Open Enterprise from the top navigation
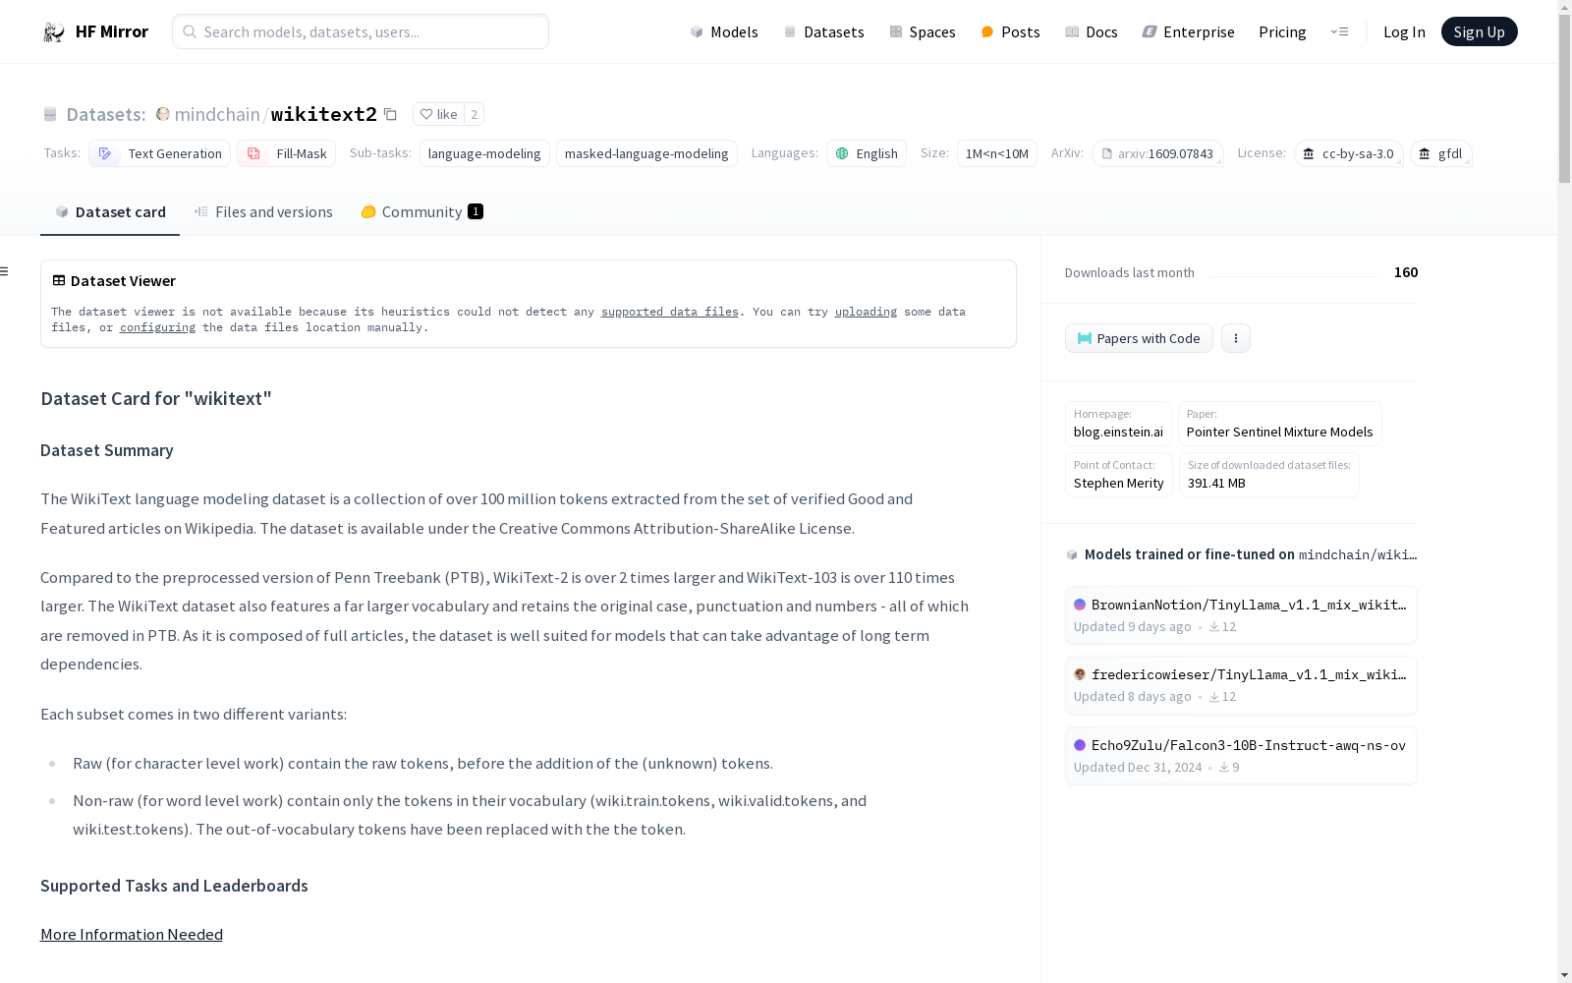Image resolution: width=1572 pixels, height=983 pixels. coord(1188,31)
